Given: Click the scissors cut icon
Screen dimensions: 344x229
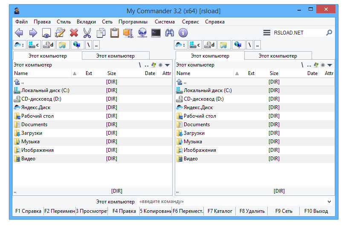Looking at the screenshot, I should click(x=87, y=33).
